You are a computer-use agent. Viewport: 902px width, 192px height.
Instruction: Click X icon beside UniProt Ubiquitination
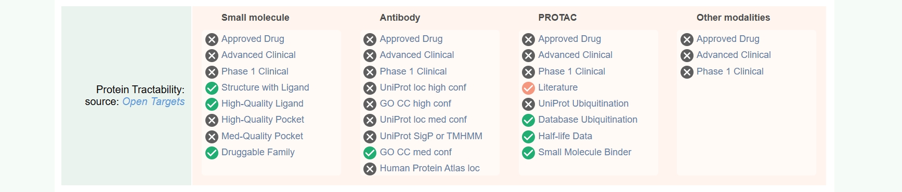528,104
